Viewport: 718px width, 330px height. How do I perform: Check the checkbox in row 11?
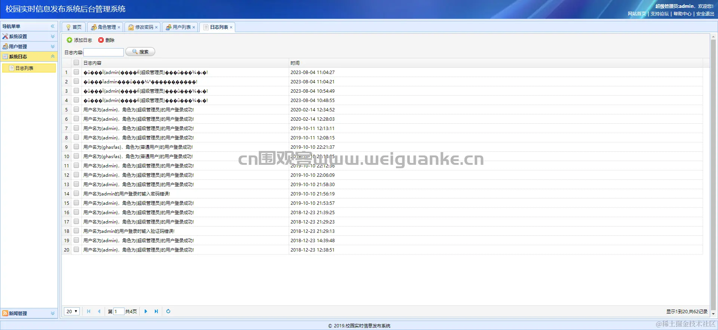76,166
